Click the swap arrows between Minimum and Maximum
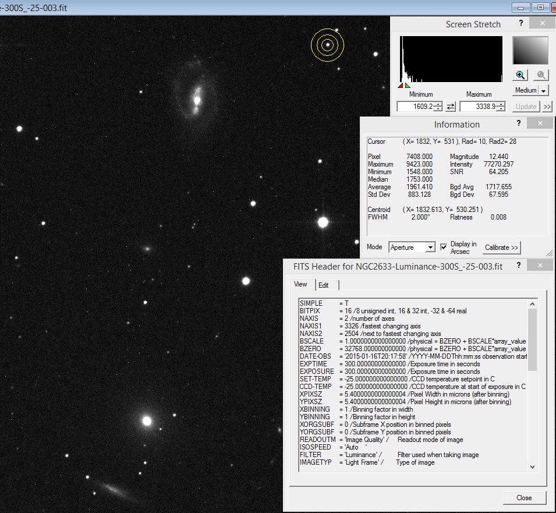The width and height of the screenshot is (556, 513). coord(451,106)
